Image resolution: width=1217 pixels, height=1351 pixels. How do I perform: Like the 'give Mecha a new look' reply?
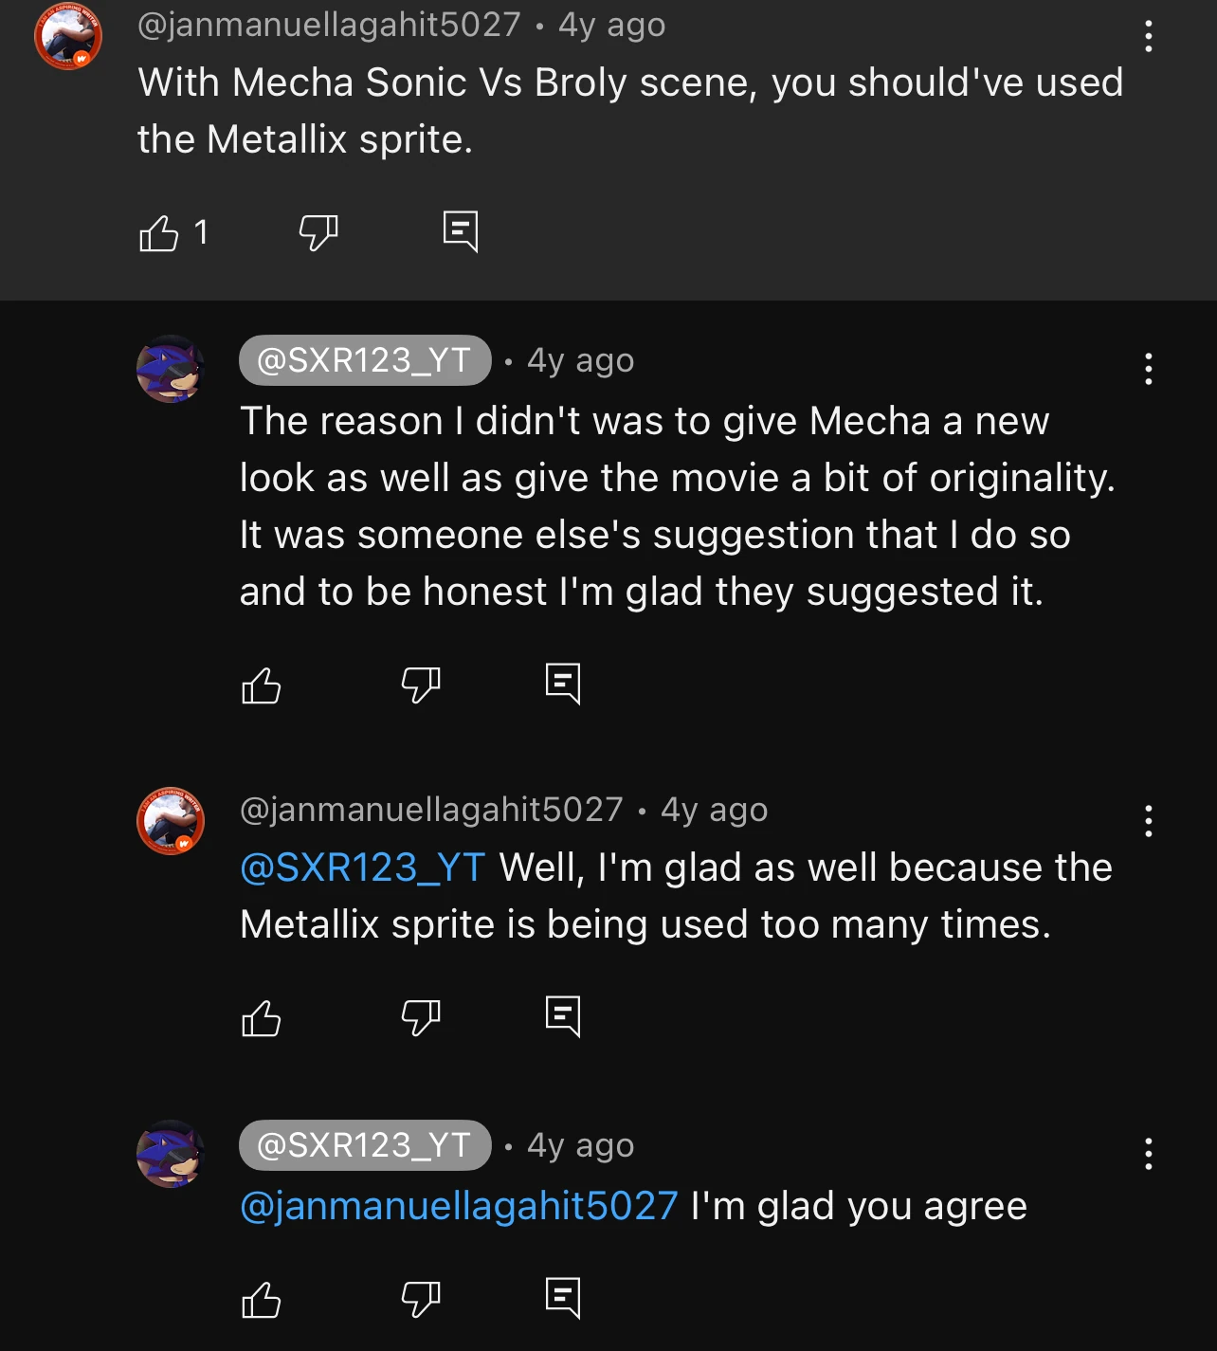coord(262,685)
